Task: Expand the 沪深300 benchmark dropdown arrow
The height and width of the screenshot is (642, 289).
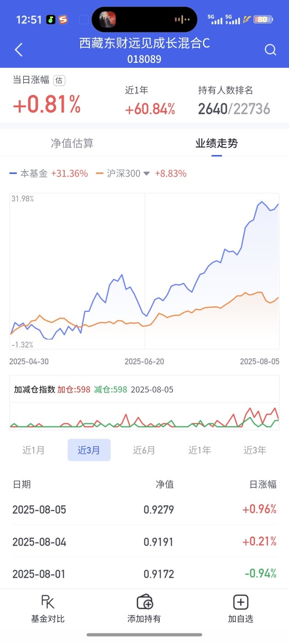Action: pyautogui.click(x=146, y=174)
